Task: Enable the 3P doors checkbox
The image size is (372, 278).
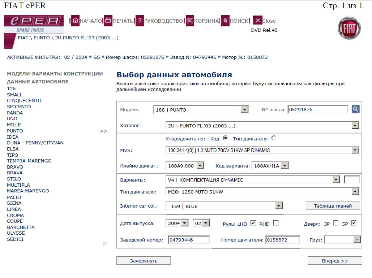Action: pyautogui.click(x=335, y=223)
